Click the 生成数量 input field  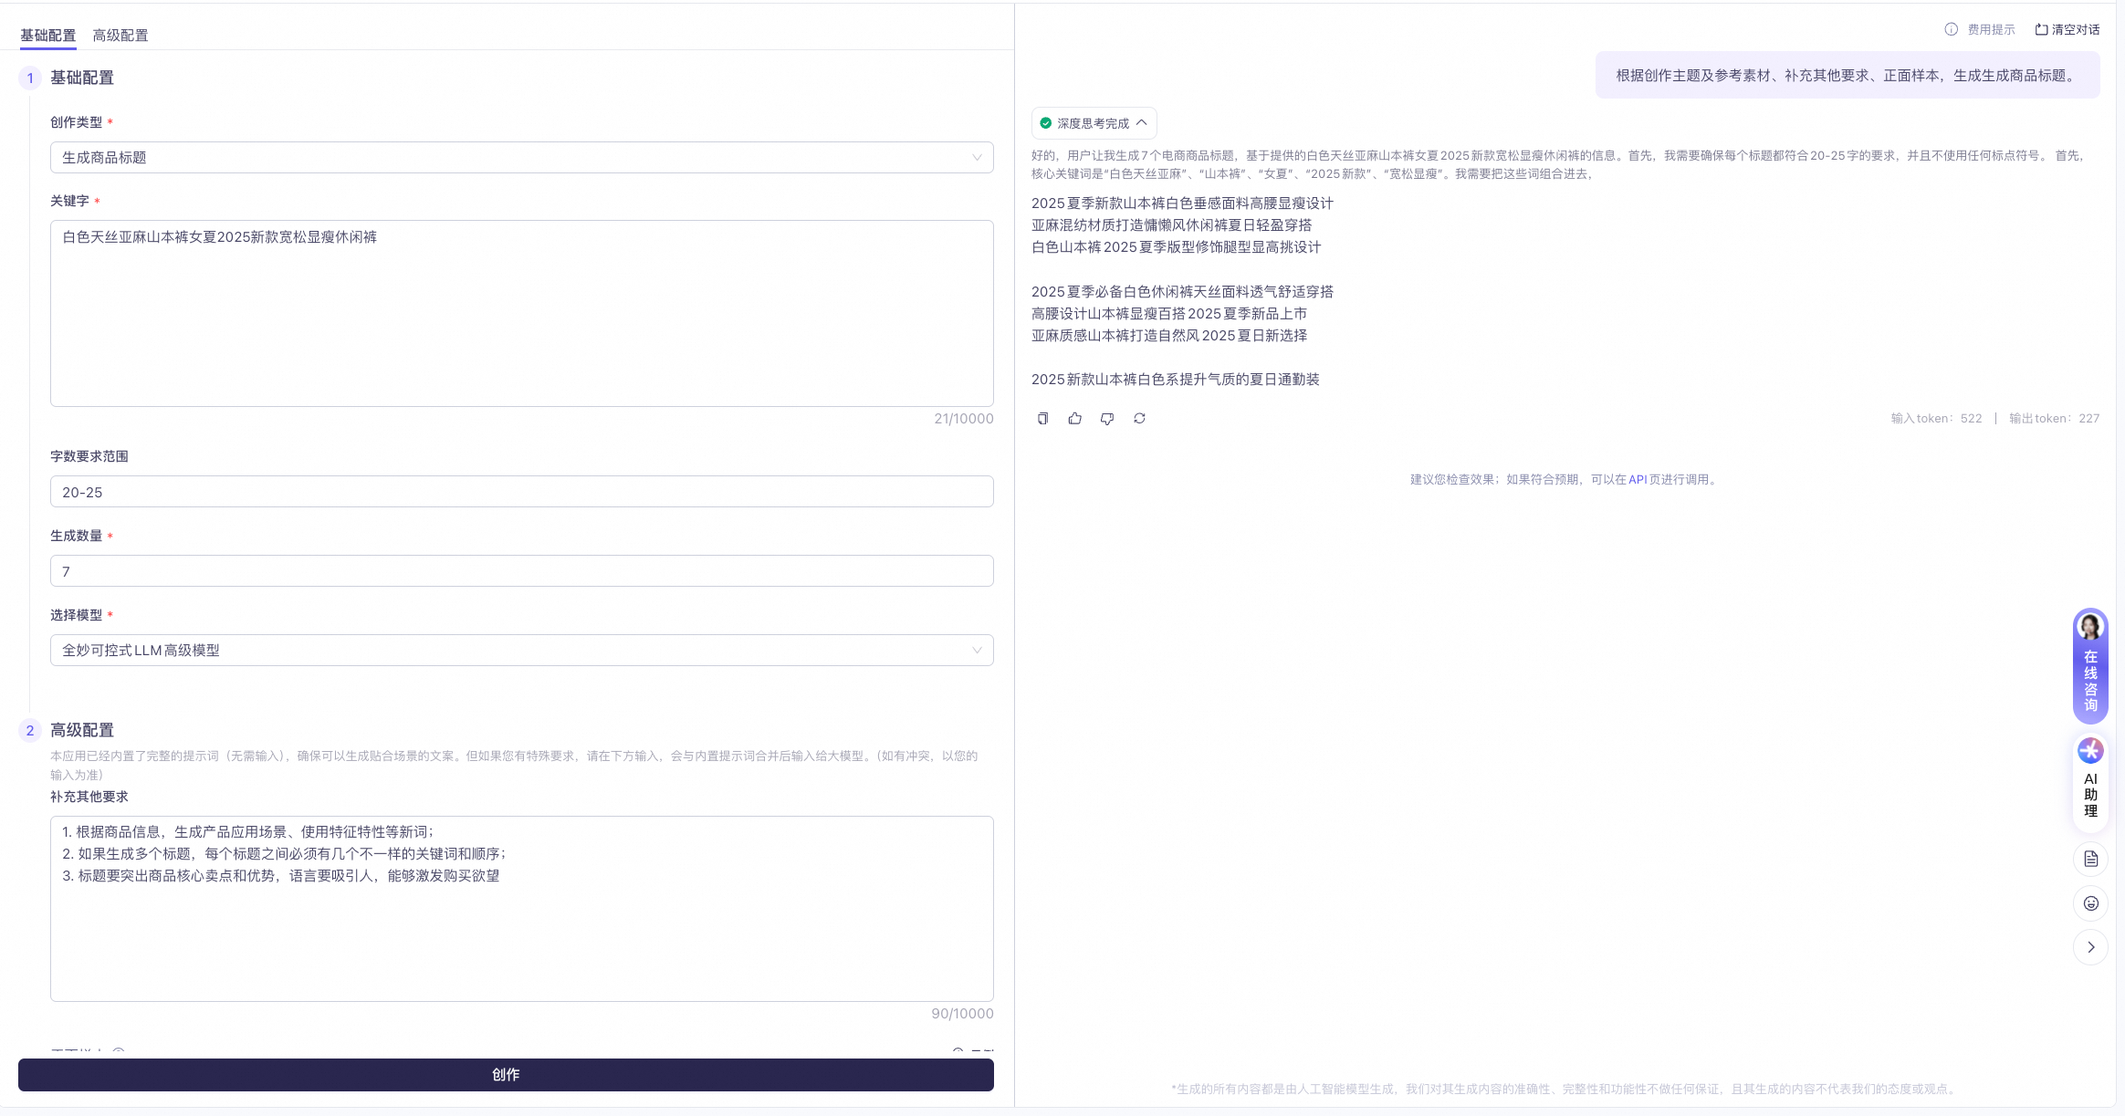[x=521, y=571]
